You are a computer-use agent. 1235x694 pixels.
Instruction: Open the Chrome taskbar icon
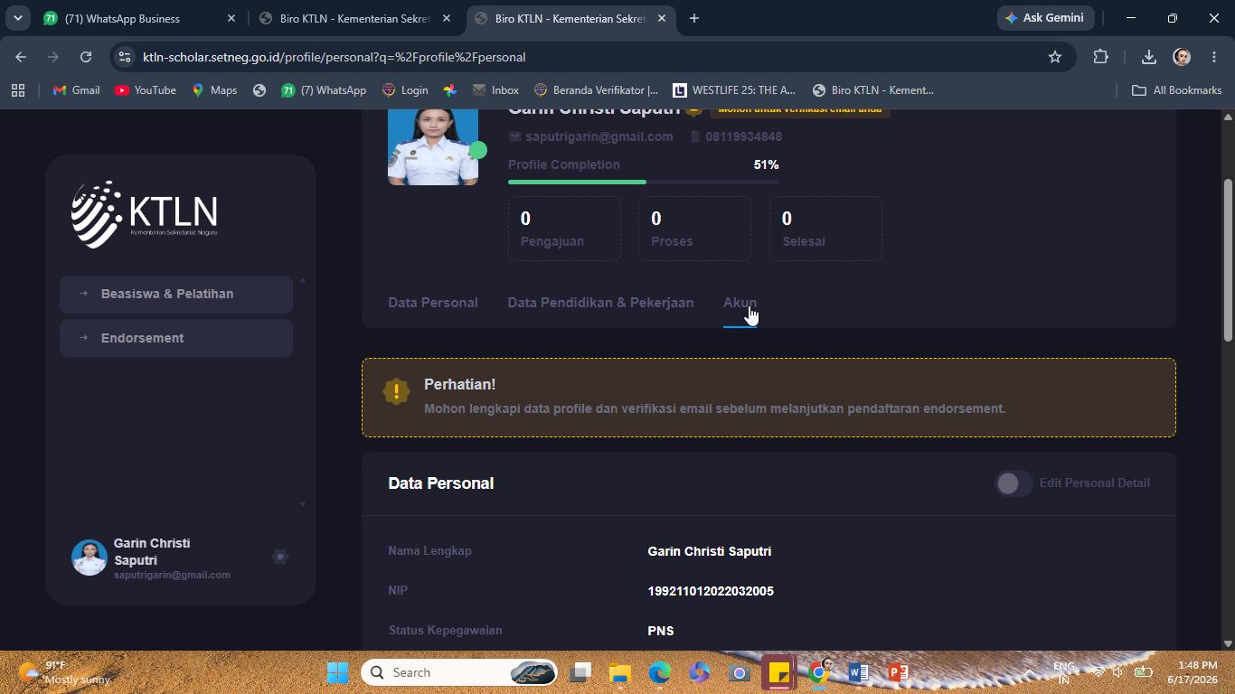pos(818,672)
